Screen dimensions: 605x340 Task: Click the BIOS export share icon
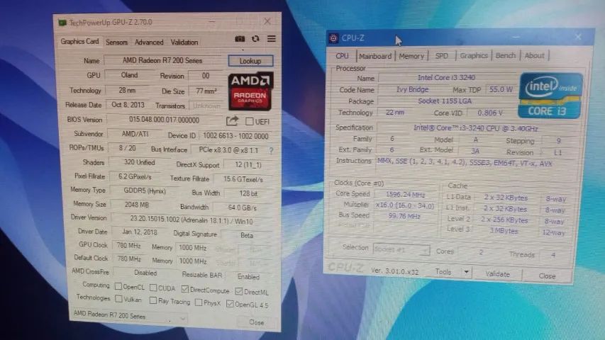pyautogui.click(x=232, y=121)
